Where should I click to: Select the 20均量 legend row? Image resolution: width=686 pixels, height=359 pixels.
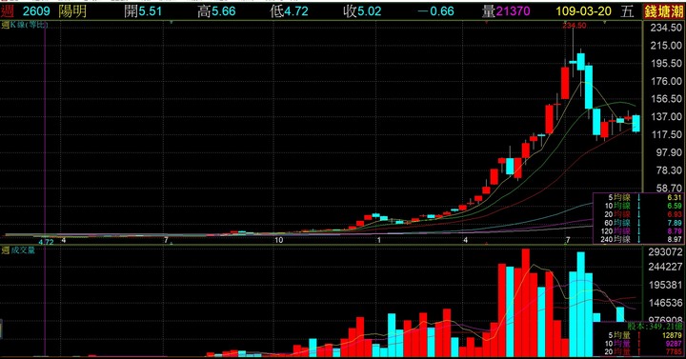[x=638, y=352]
